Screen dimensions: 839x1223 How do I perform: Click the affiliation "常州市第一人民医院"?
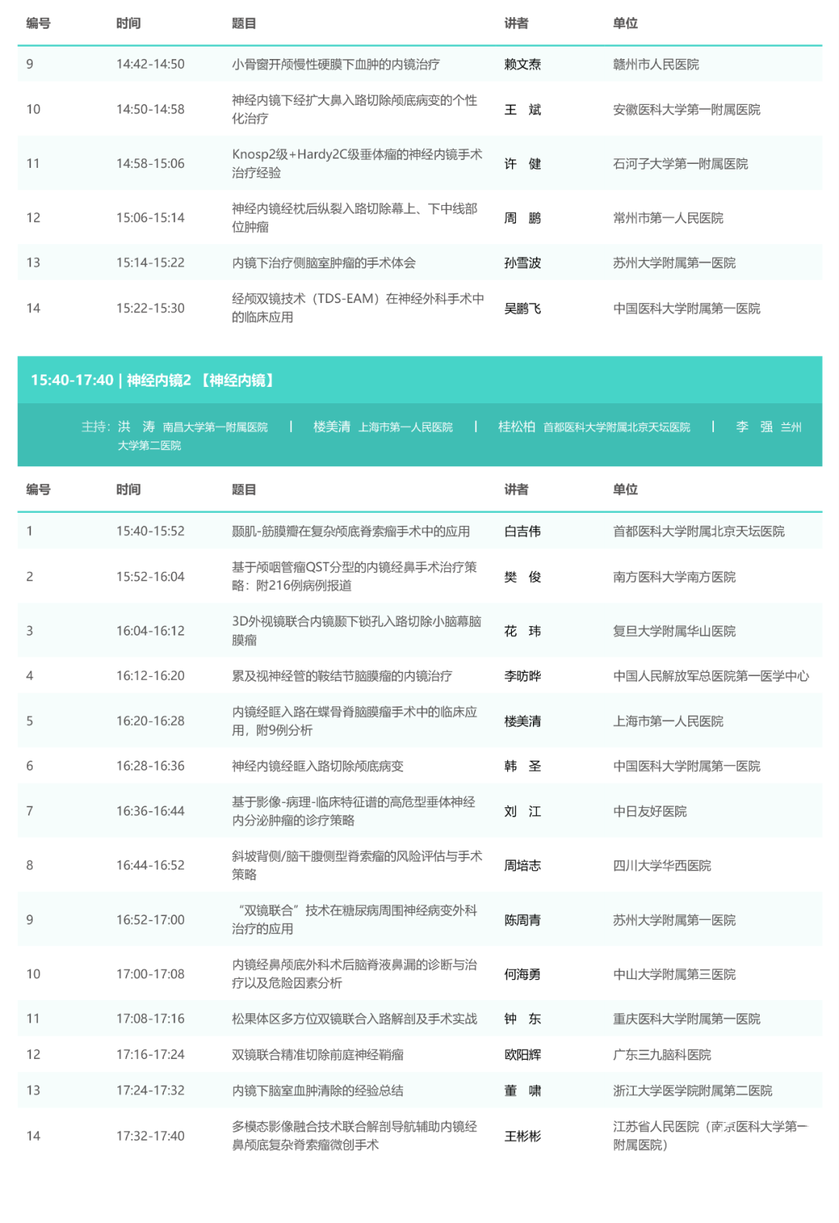[x=668, y=218]
